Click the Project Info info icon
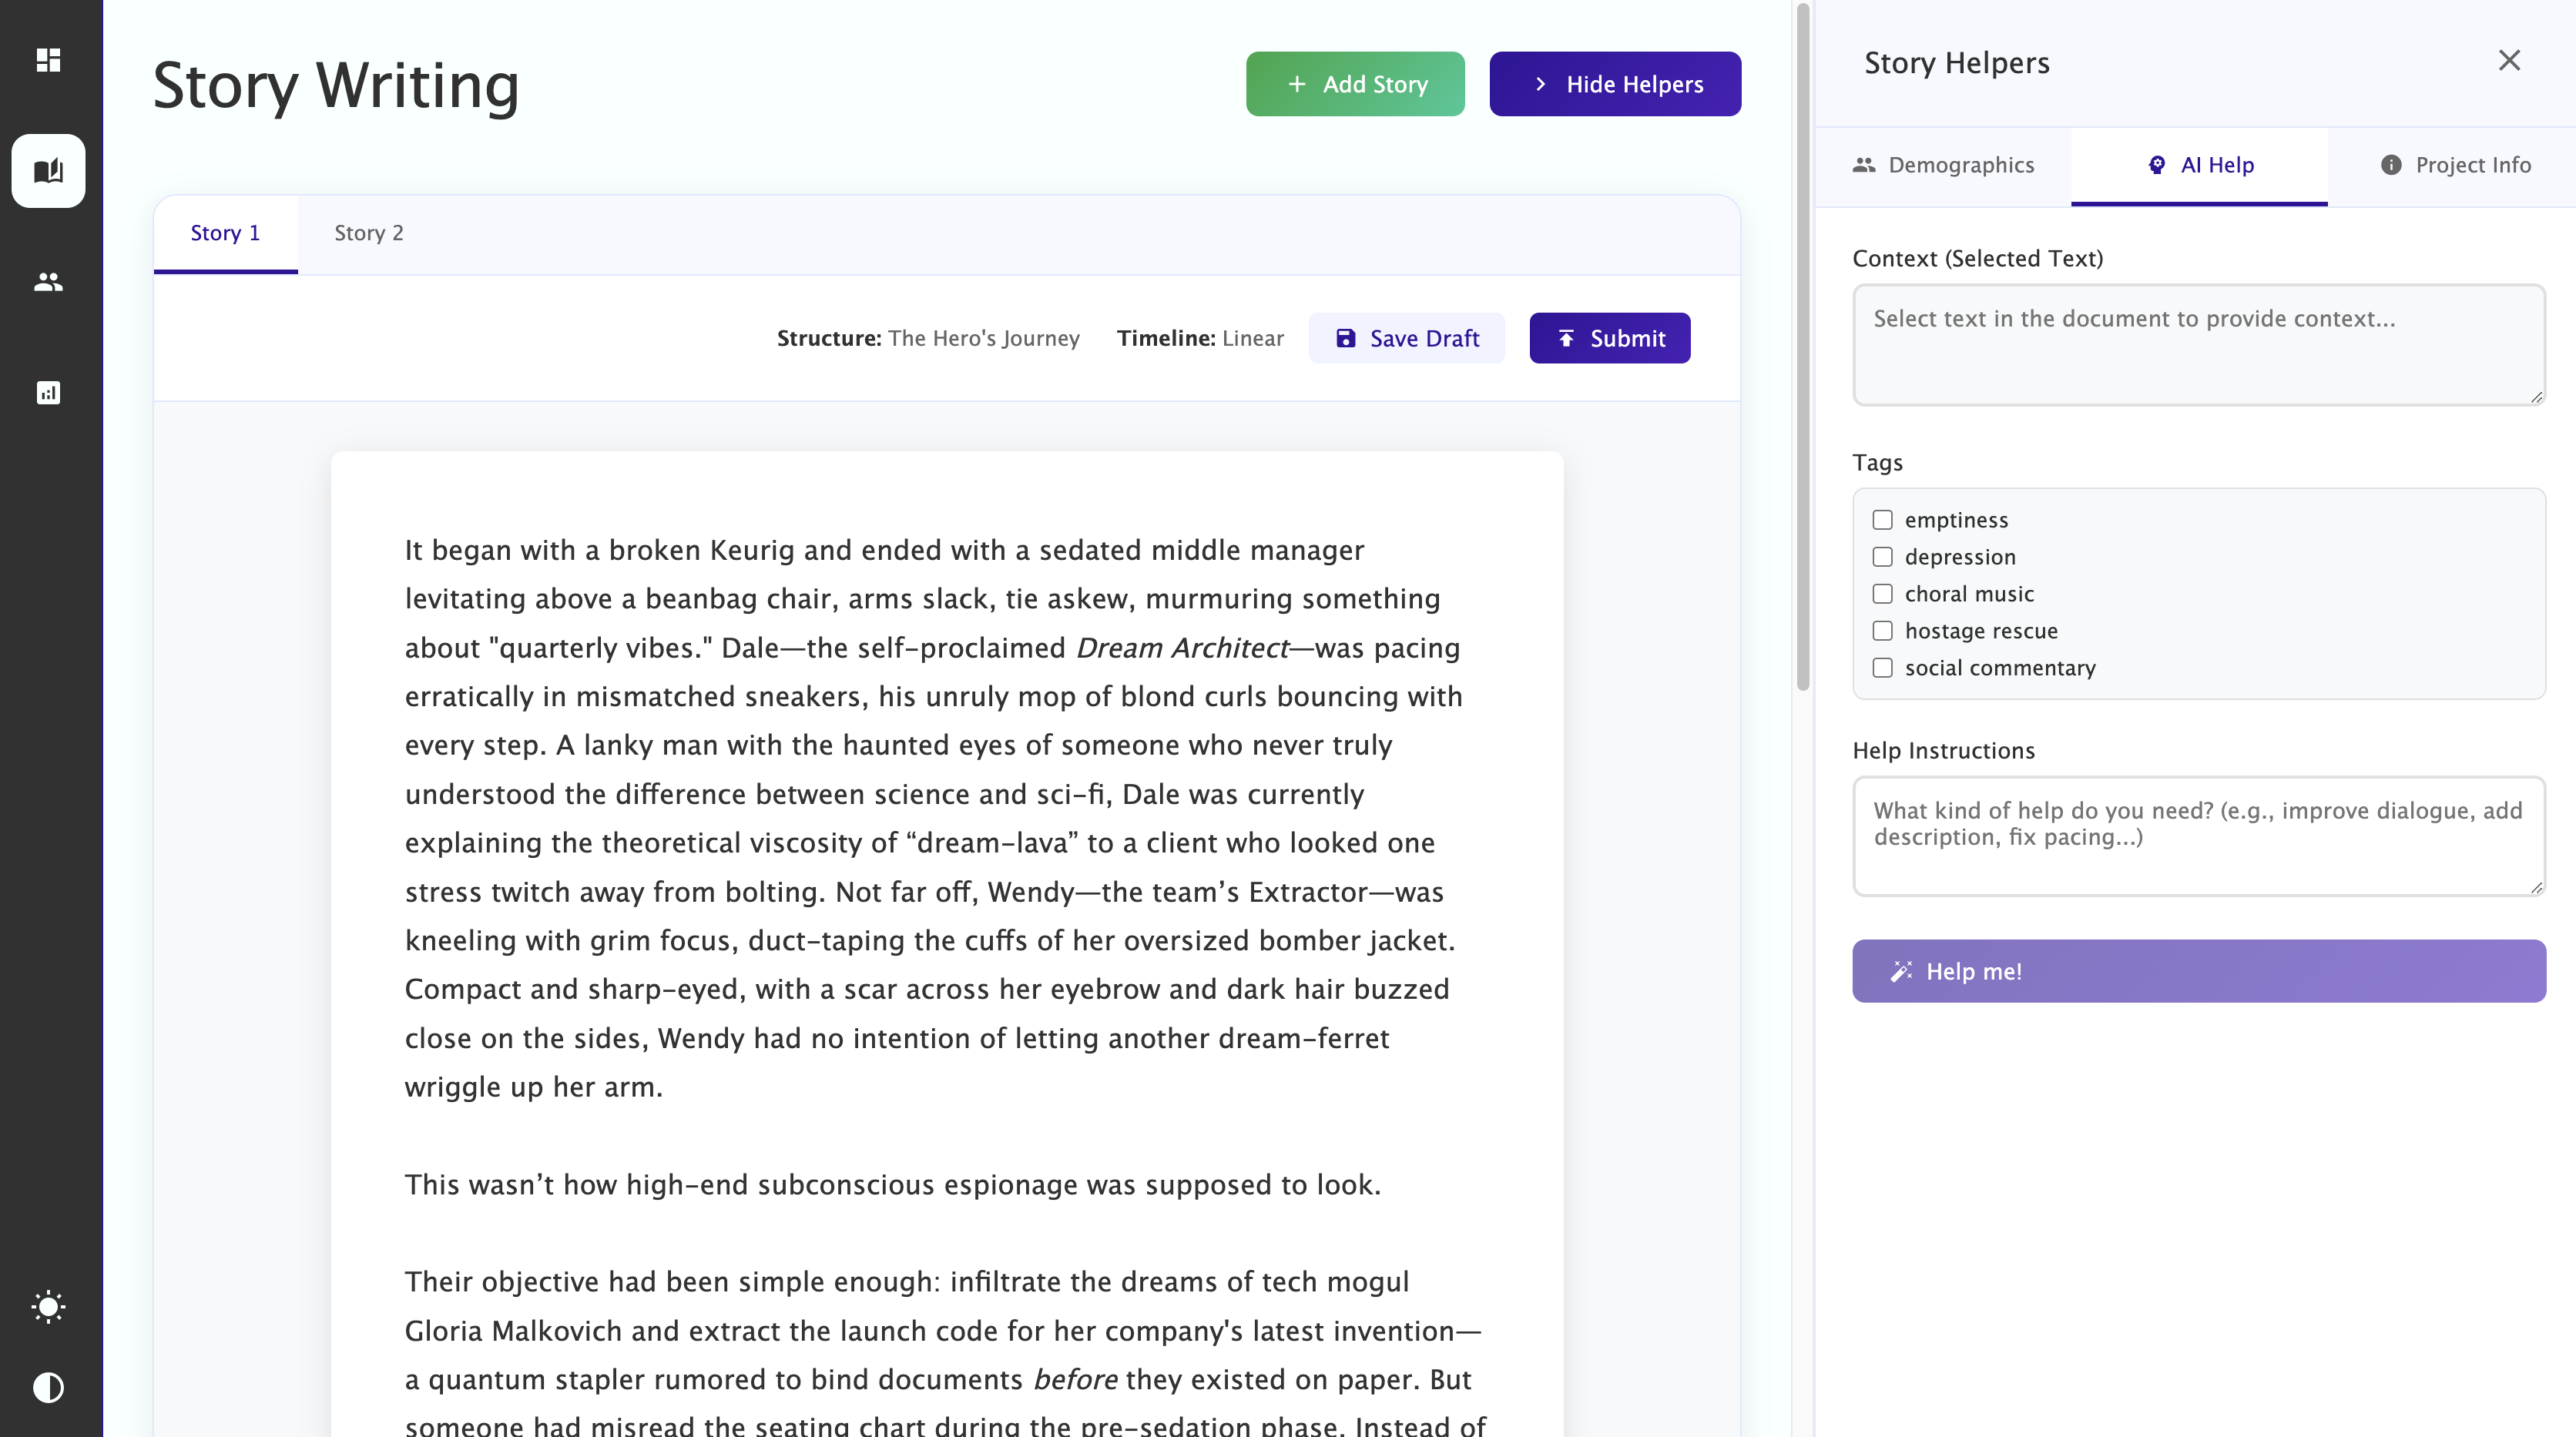 [2390, 165]
